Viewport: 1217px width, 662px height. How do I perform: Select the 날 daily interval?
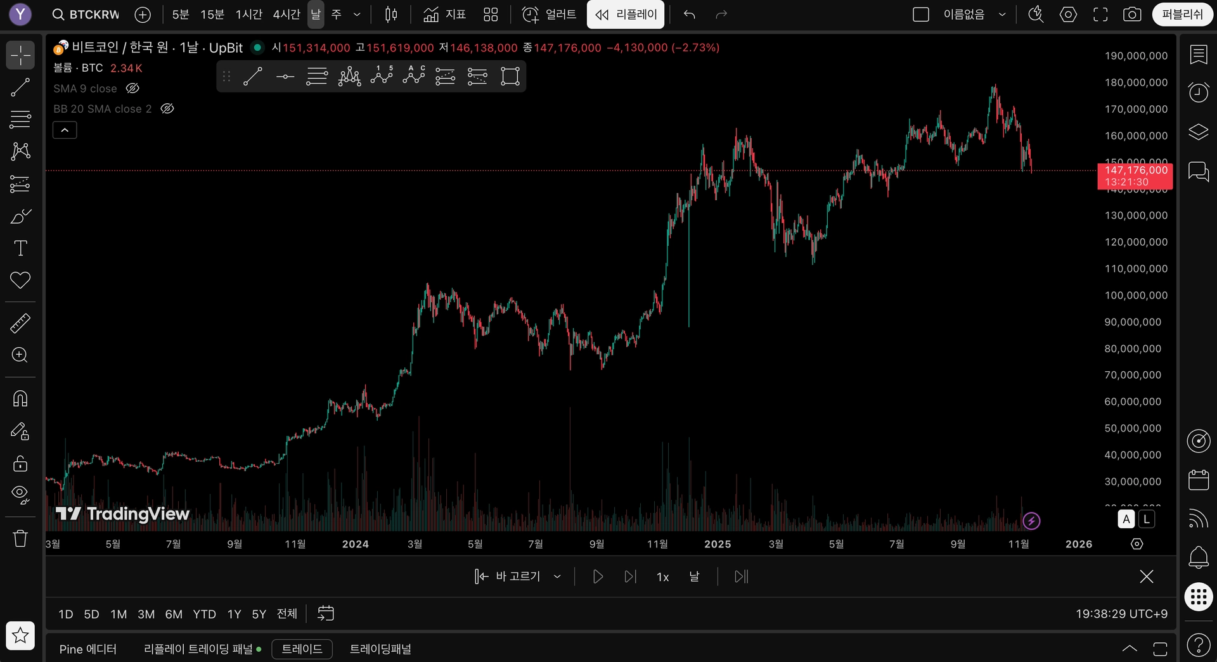(x=316, y=15)
